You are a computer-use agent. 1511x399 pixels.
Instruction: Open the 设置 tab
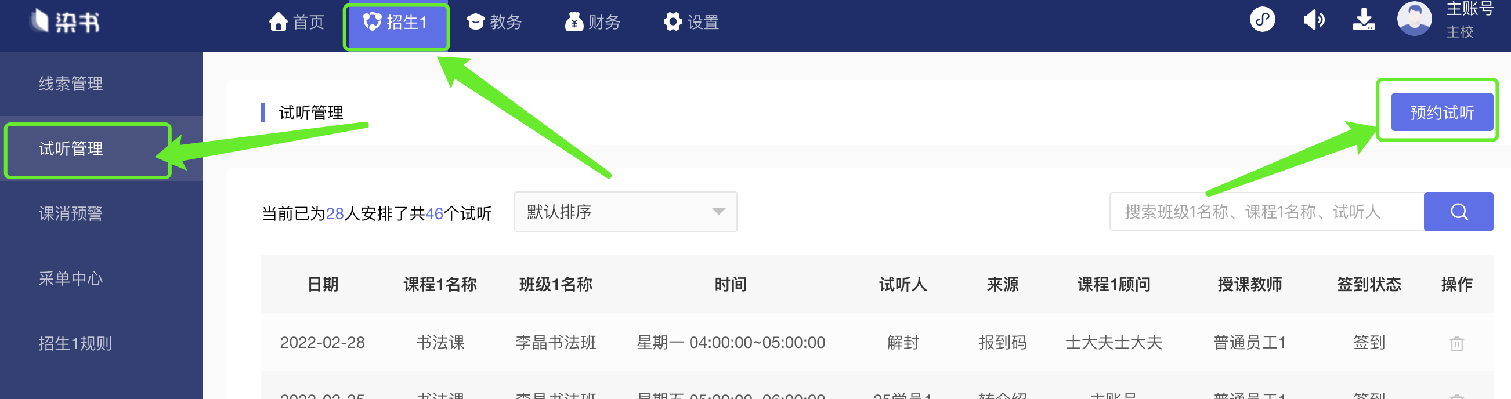(691, 22)
